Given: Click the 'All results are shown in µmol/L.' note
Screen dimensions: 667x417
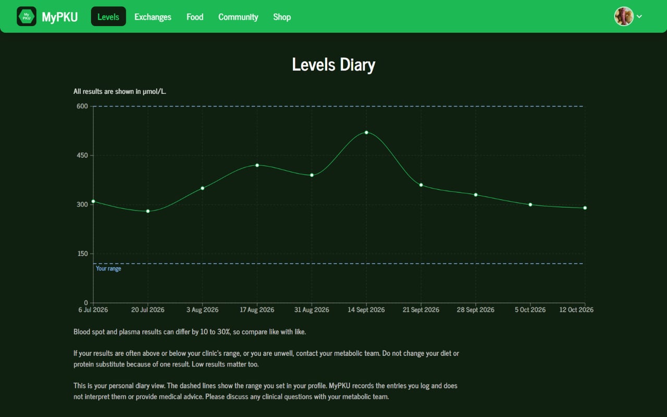Looking at the screenshot, I should (120, 91).
